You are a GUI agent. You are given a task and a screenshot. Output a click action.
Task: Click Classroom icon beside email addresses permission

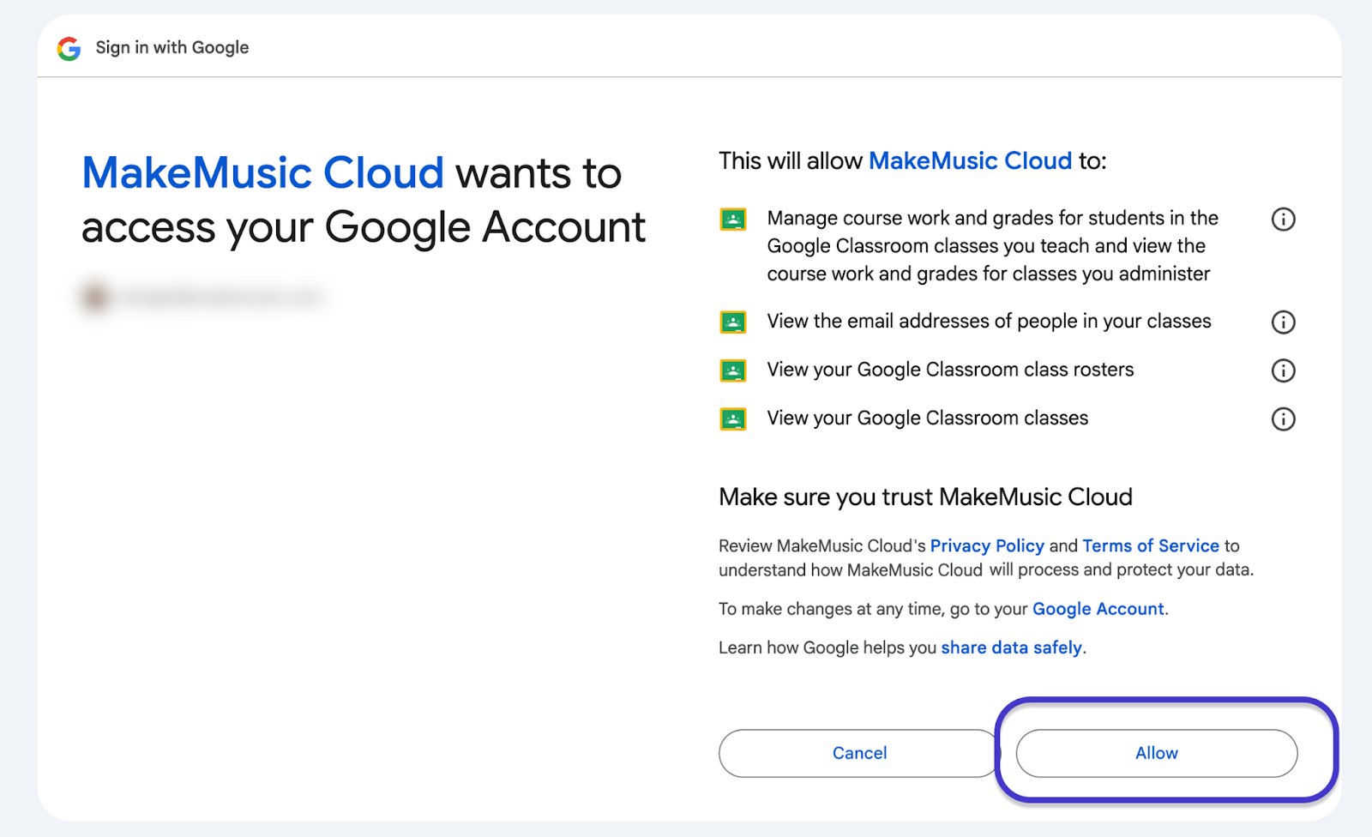click(x=733, y=322)
